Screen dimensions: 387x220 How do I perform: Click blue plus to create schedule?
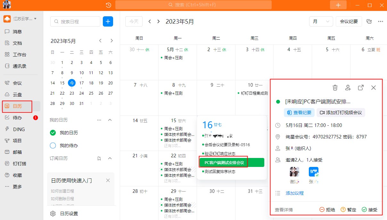pos(108,21)
